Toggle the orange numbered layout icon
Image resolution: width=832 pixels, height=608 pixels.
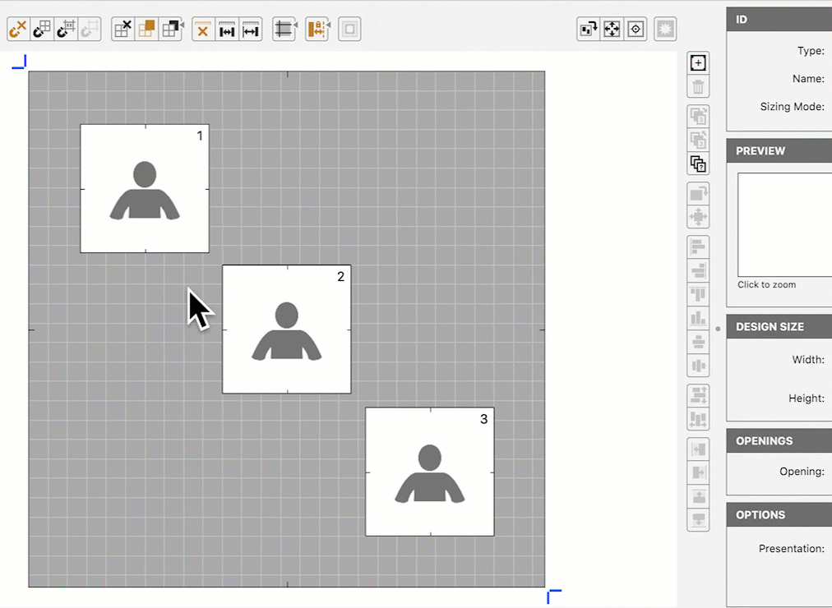(317, 30)
